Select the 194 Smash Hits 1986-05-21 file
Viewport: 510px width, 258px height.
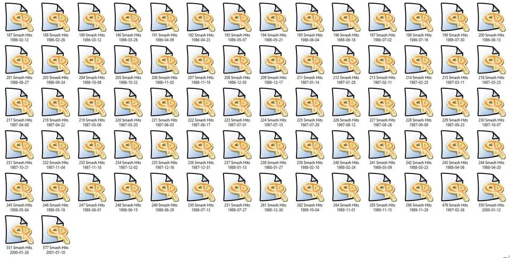(273, 17)
